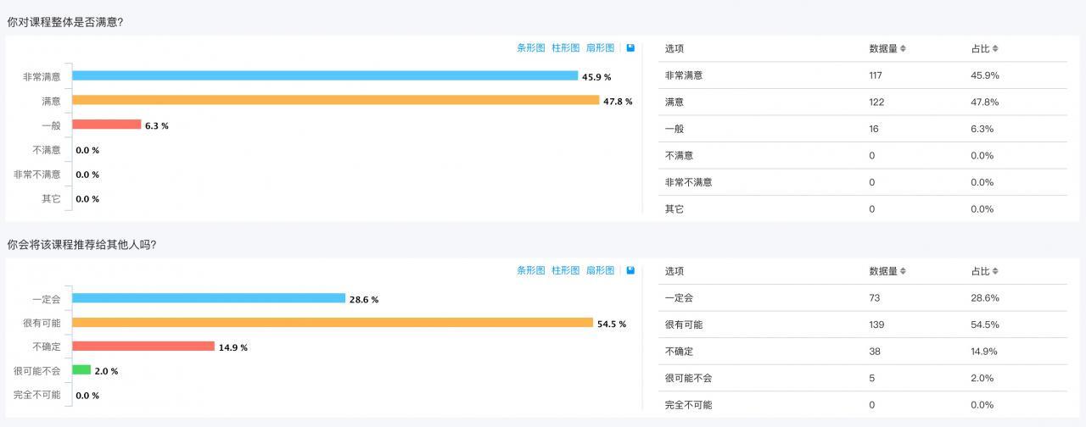
Task: Sort the satisfaction table by 占比
Action: click(984, 49)
